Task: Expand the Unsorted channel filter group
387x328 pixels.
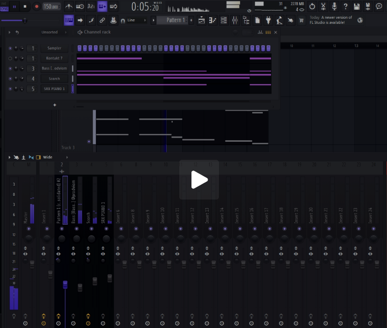Action: click(x=49, y=32)
